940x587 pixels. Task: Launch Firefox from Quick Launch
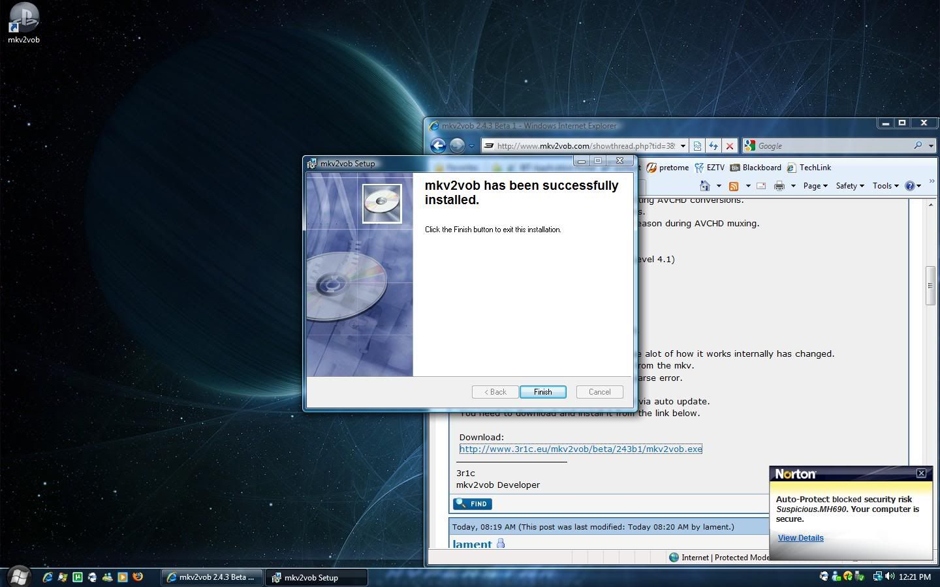coord(138,577)
